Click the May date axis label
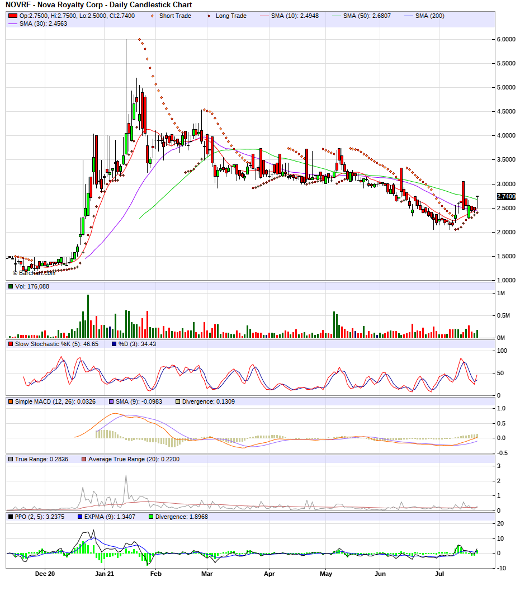This screenshot has height=591, width=520. coord(326,574)
